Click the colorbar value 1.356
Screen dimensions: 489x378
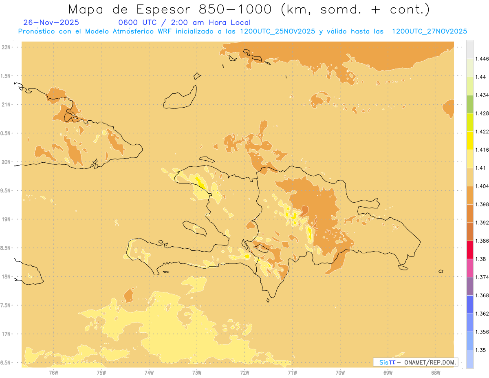482,332
